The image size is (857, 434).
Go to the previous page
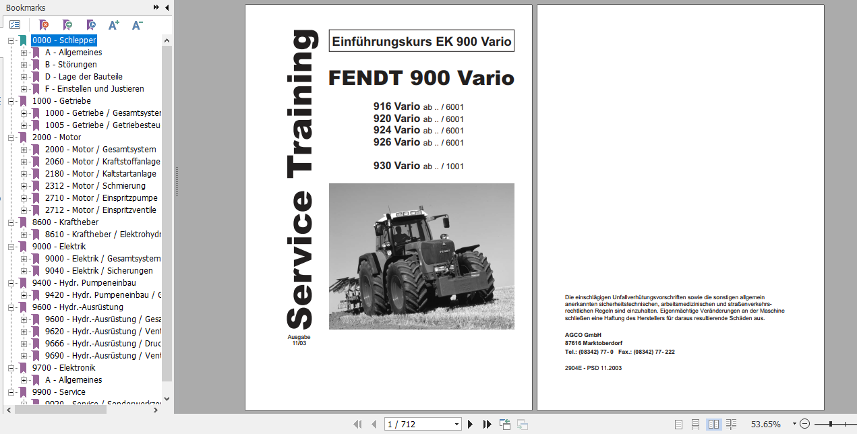(x=374, y=424)
